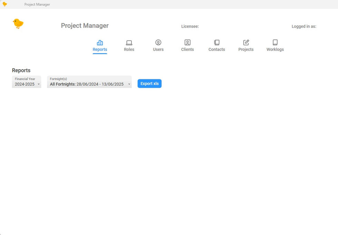Click the Project Manager heading

click(x=84, y=25)
